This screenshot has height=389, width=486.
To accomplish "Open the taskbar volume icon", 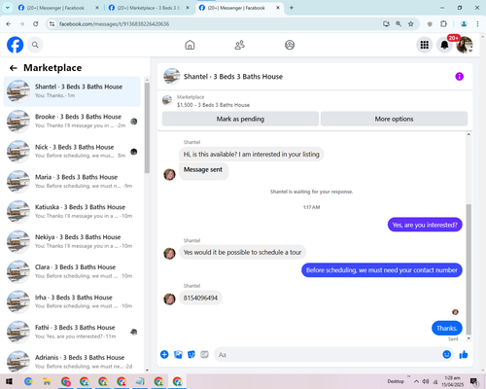I will coord(426,381).
